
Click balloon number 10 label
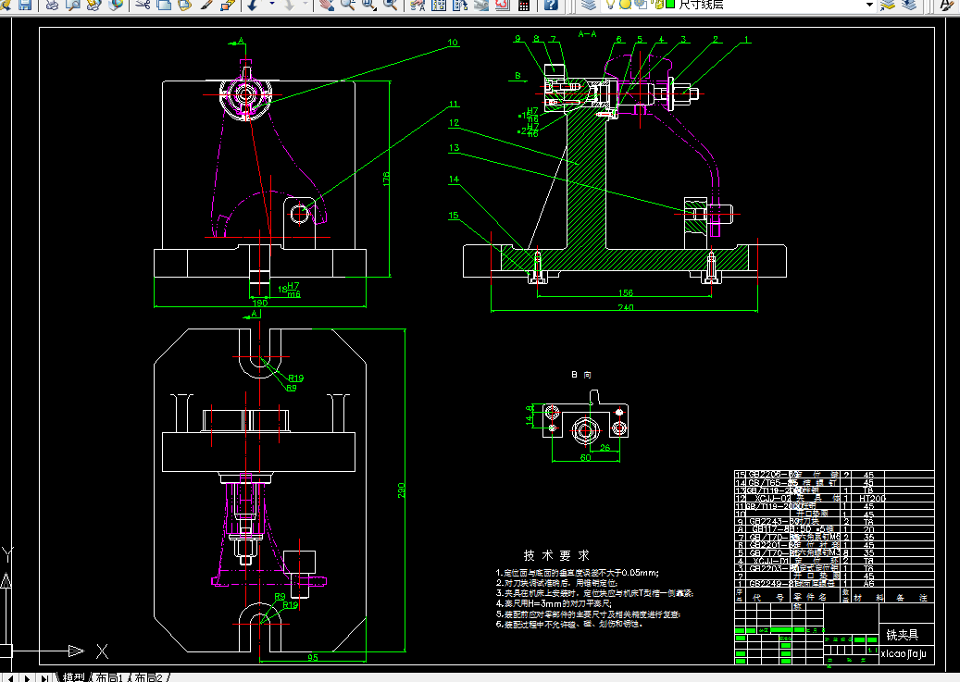(453, 43)
